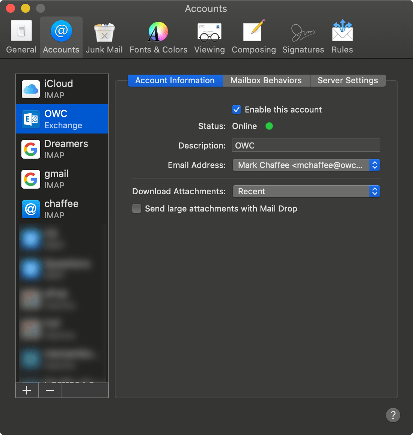Image resolution: width=413 pixels, height=435 pixels.
Task: Remove selected account with minus button
Action: tap(50, 390)
